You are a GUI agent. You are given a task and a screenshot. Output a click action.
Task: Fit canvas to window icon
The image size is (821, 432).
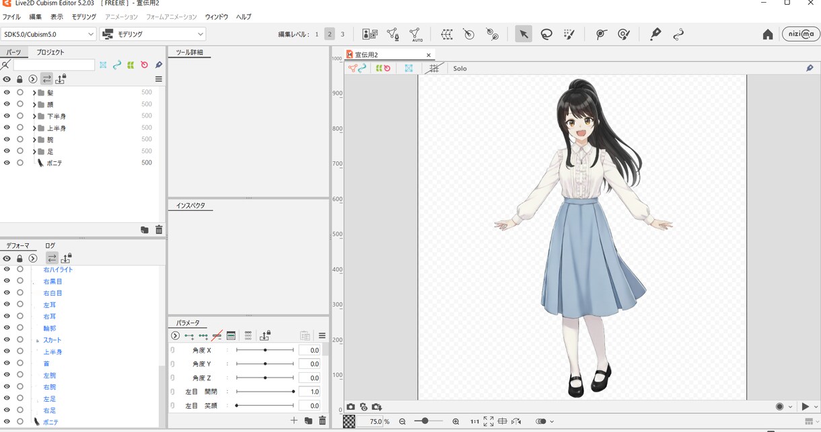tap(489, 421)
